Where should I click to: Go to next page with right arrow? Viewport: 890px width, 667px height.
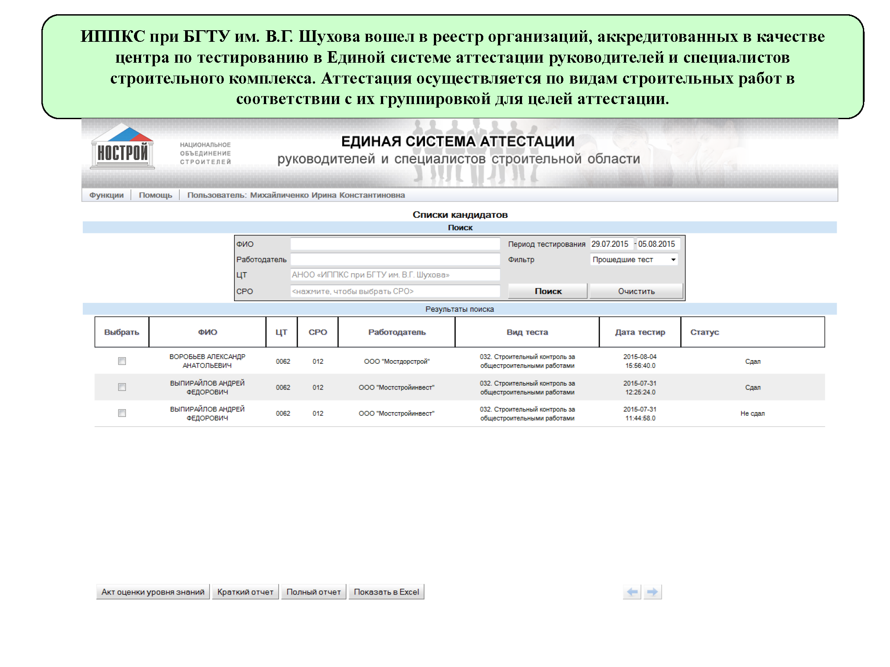[652, 592]
